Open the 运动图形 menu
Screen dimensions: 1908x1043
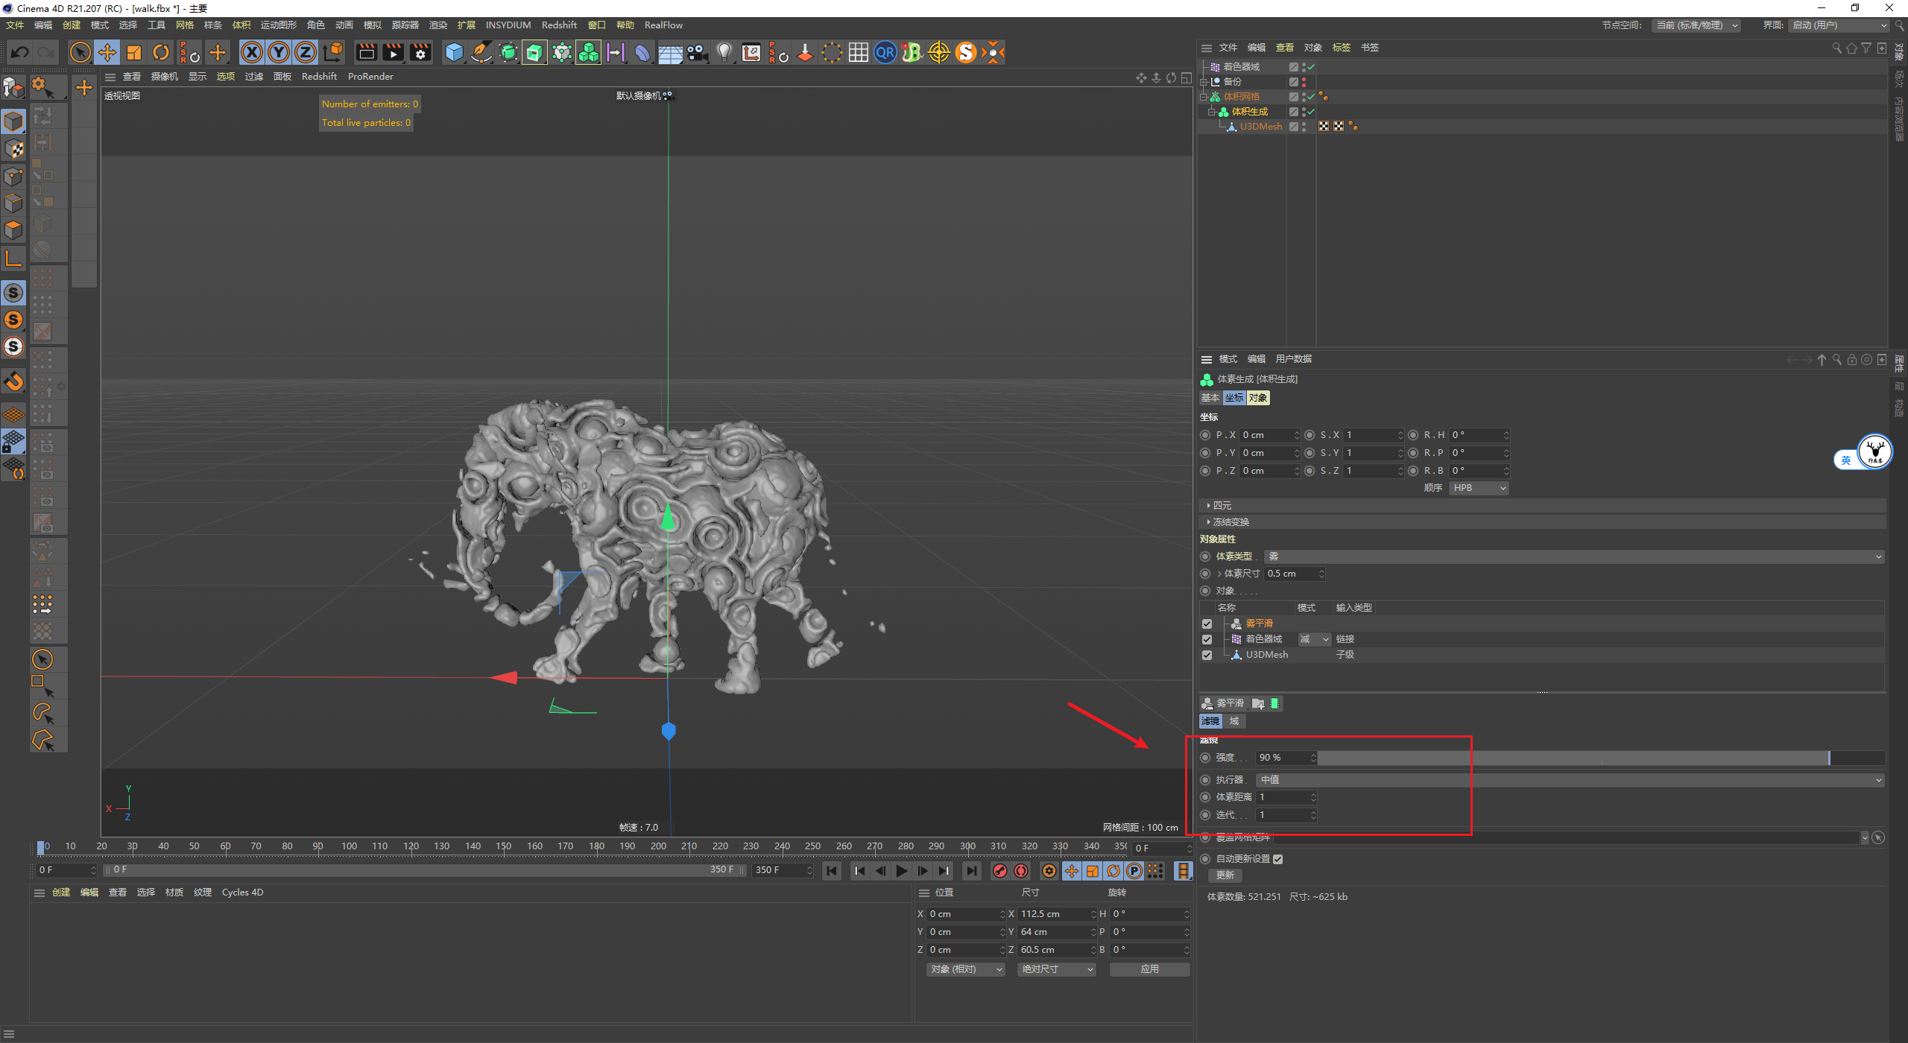[x=278, y=25]
